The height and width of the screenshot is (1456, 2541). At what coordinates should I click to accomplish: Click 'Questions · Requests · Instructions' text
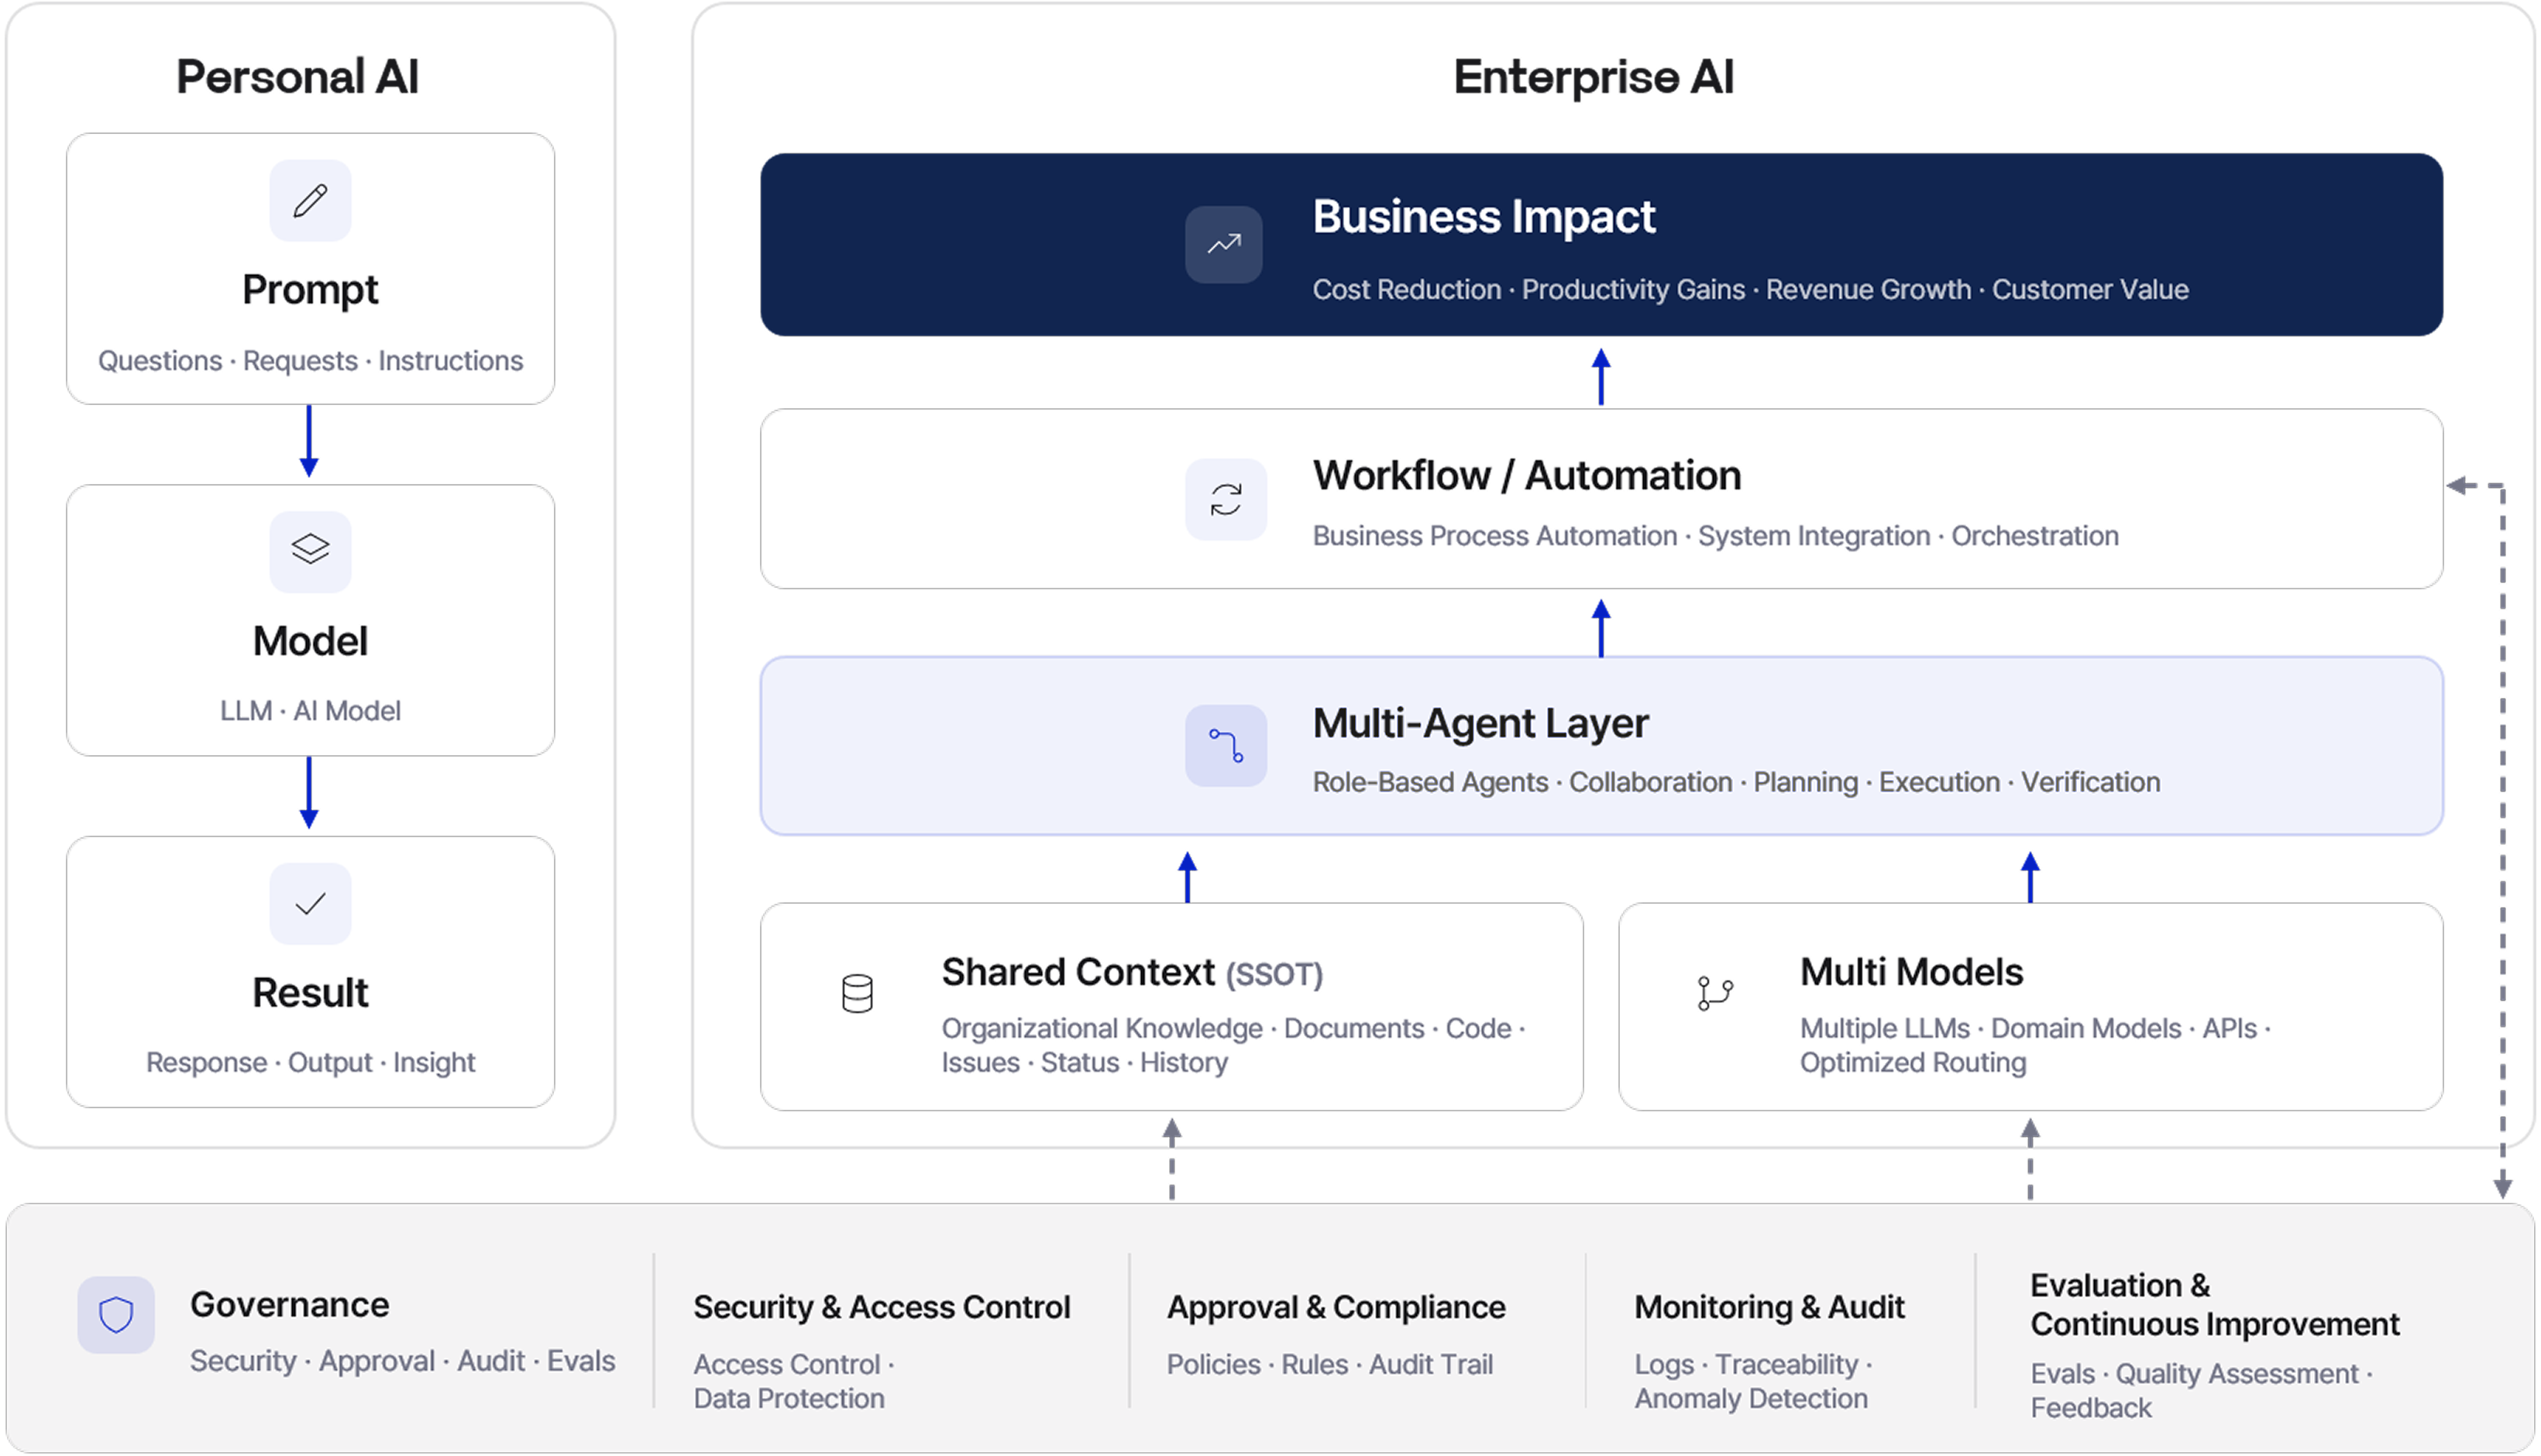(310, 360)
